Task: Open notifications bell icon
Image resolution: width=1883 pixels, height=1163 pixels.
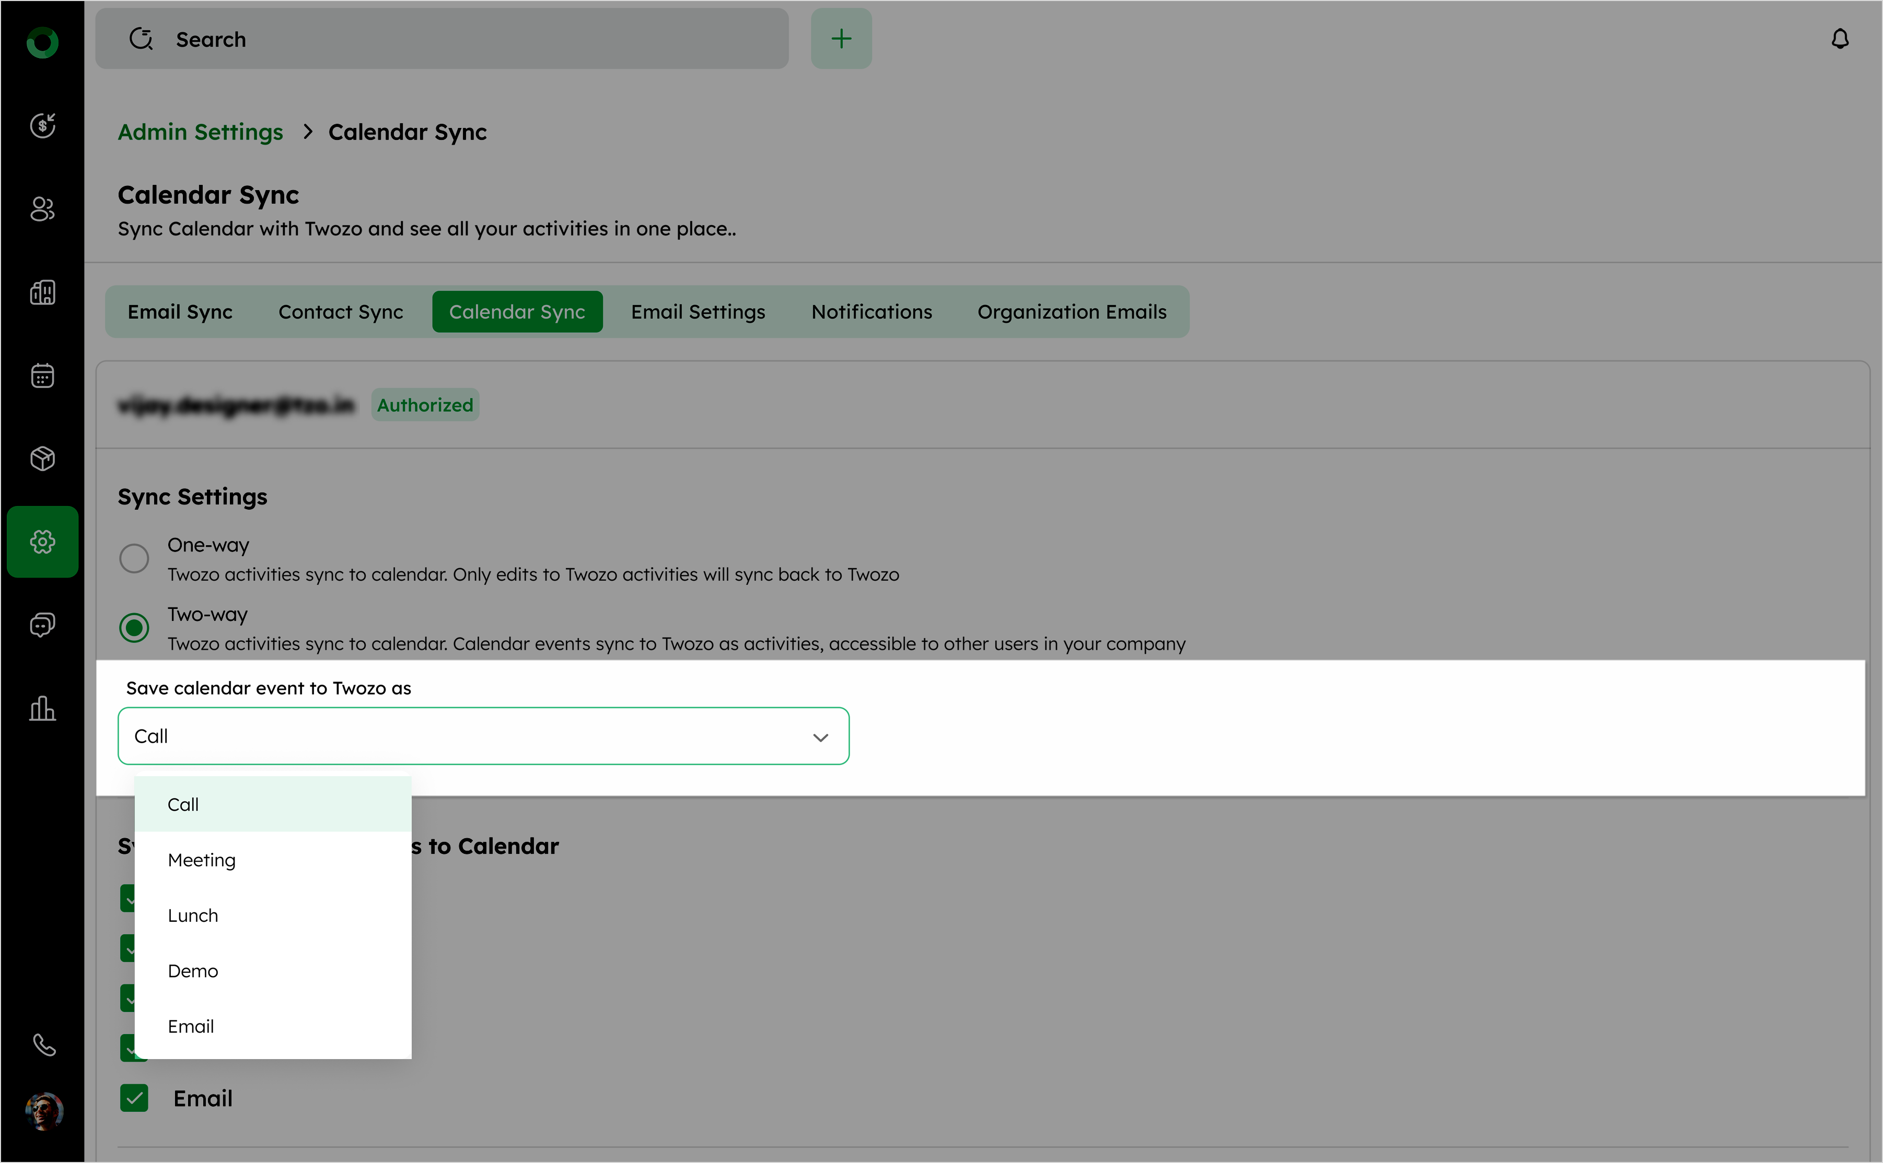Action: coord(1839,39)
